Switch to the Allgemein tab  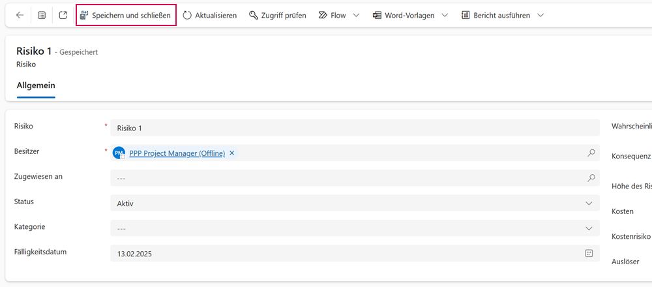tap(36, 85)
